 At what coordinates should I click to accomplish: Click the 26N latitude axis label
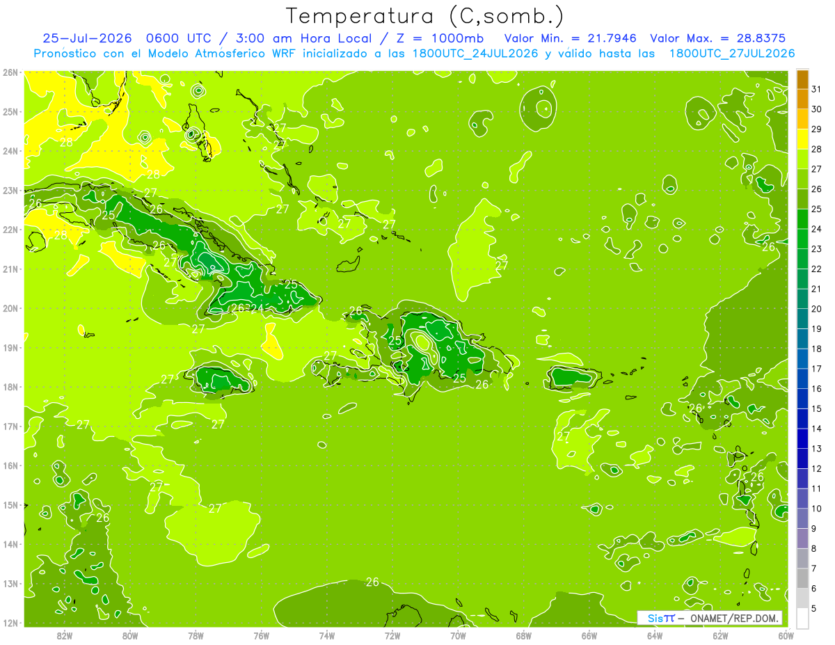pyautogui.click(x=10, y=72)
